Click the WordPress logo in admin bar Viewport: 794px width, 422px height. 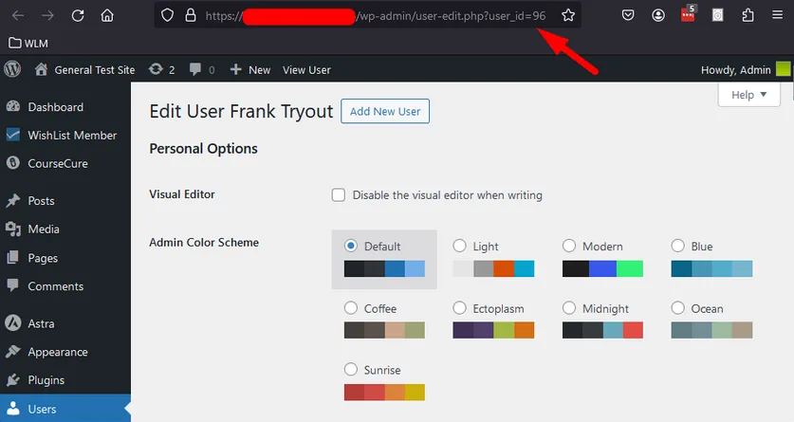coord(12,69)
